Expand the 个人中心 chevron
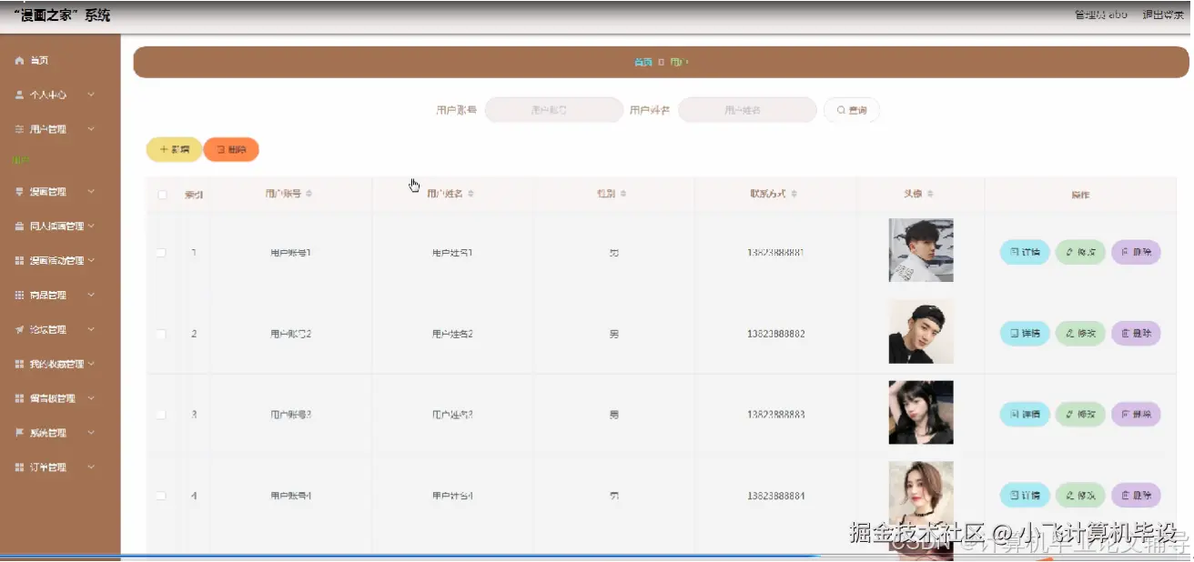1194x562 pixels. pyautogui.click(x=91, y=95)
